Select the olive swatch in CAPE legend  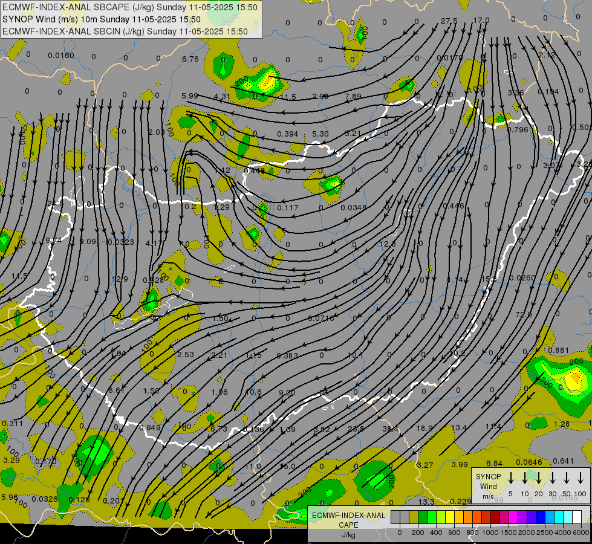pos(414,517)
